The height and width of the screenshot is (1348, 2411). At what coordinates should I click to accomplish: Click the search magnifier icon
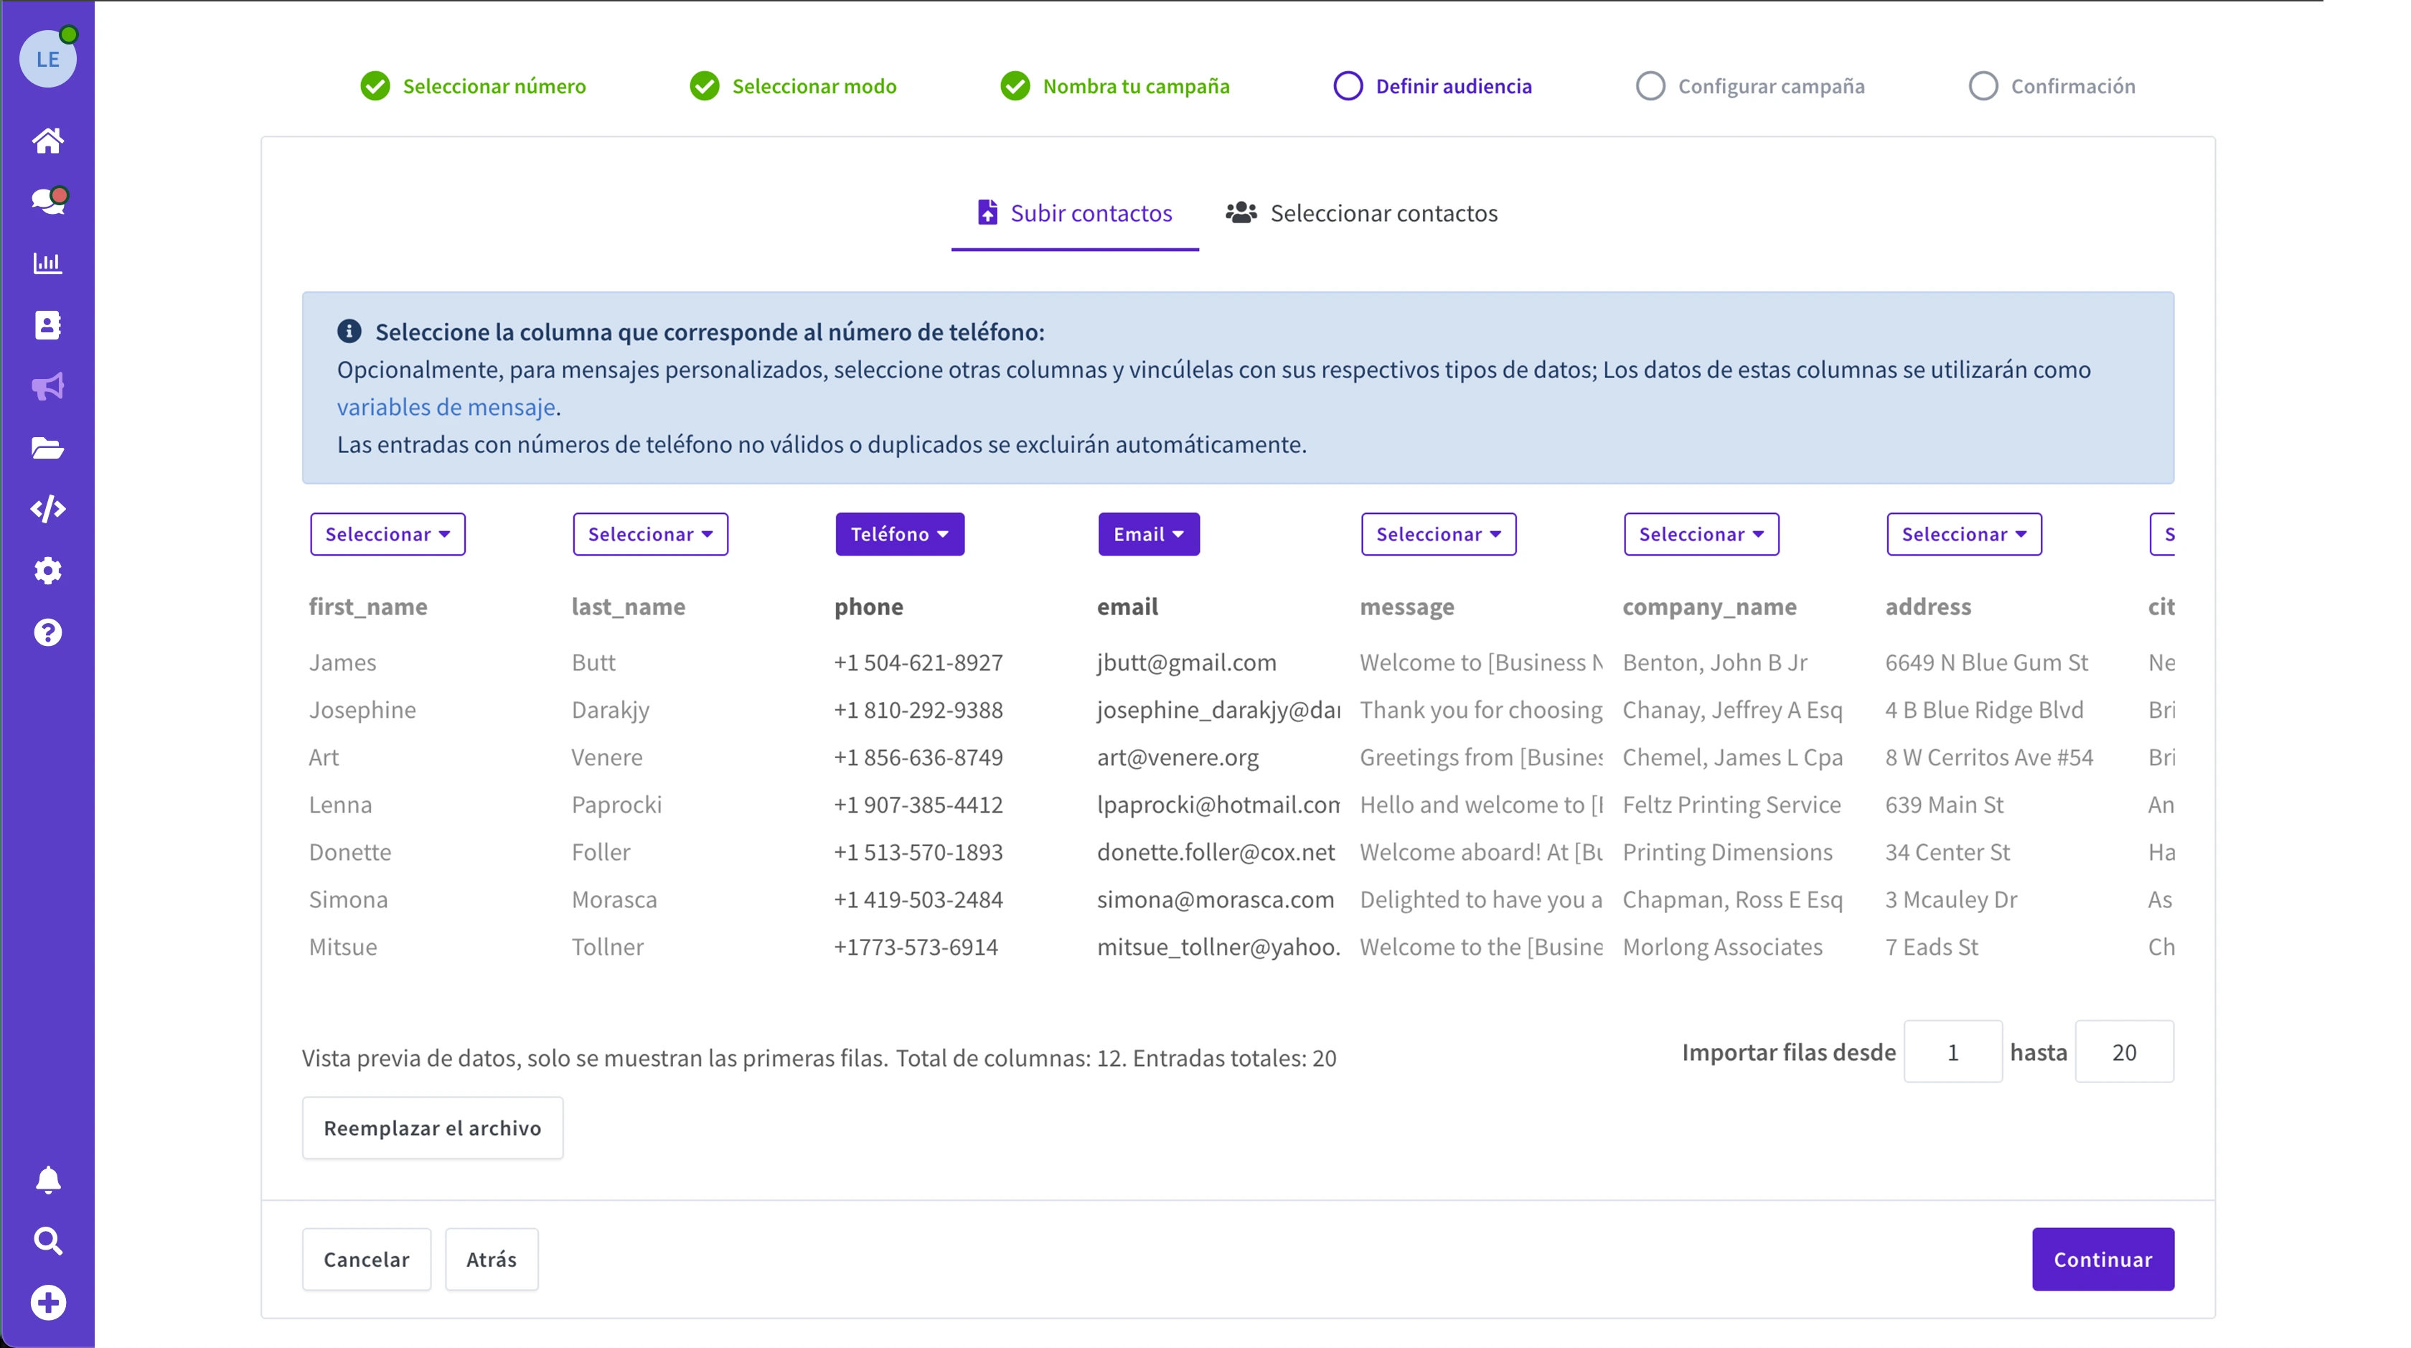click(48, 1241)
